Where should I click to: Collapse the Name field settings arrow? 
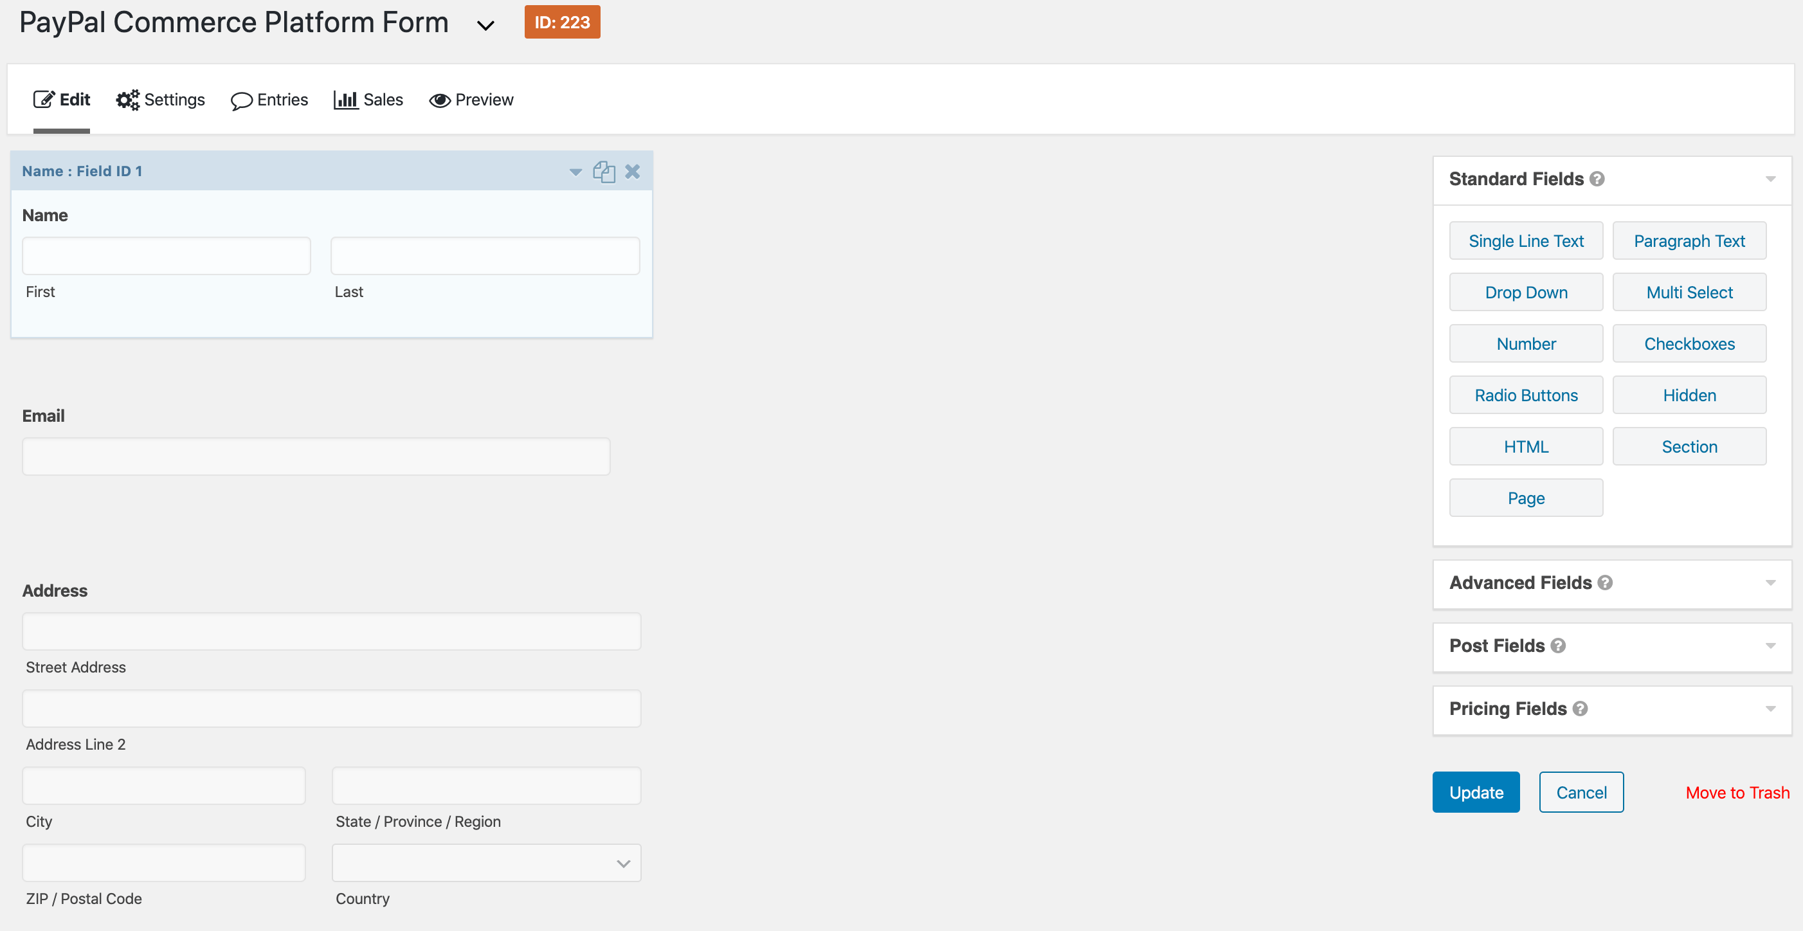(575, 172)
